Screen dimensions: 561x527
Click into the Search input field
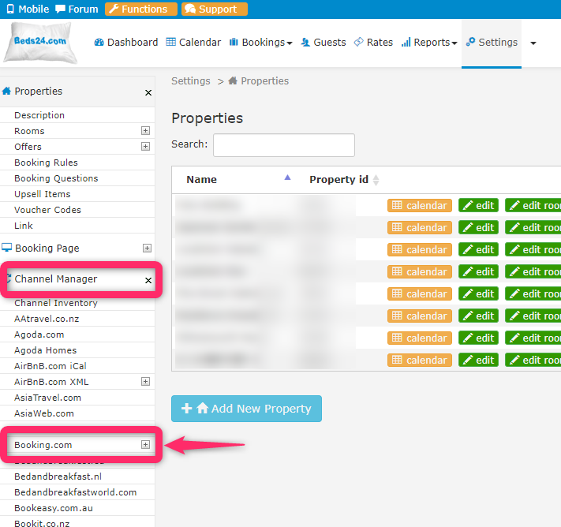point(284,145)
